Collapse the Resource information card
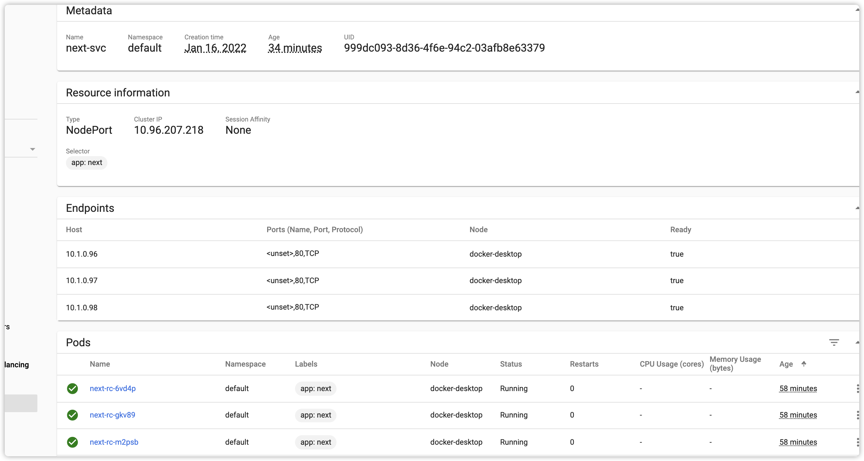 click(x=857, y=92)
